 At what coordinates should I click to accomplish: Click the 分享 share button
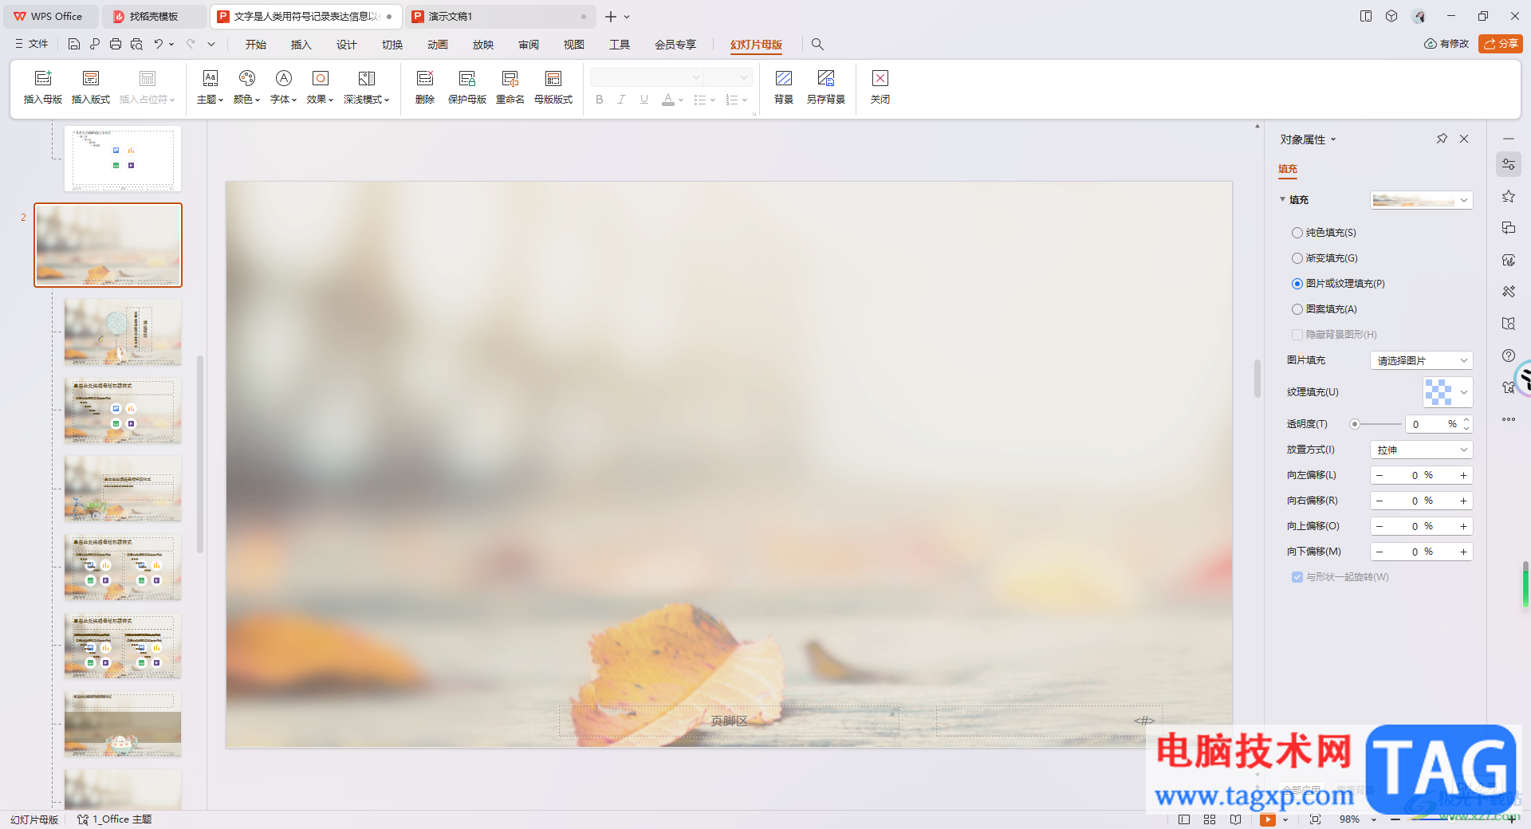point(1501,44)
